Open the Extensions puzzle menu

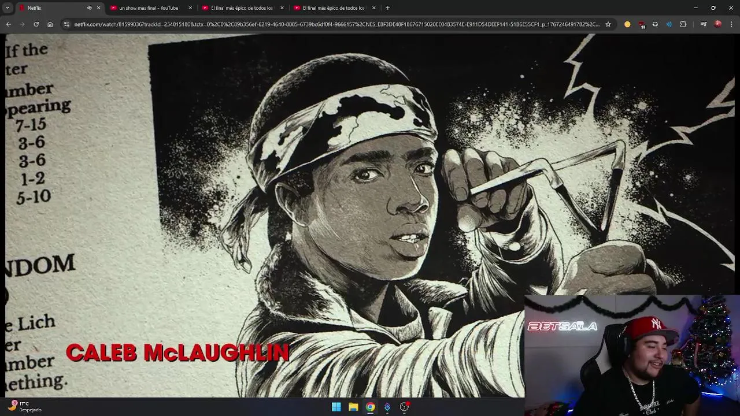[x=683, y=24]
